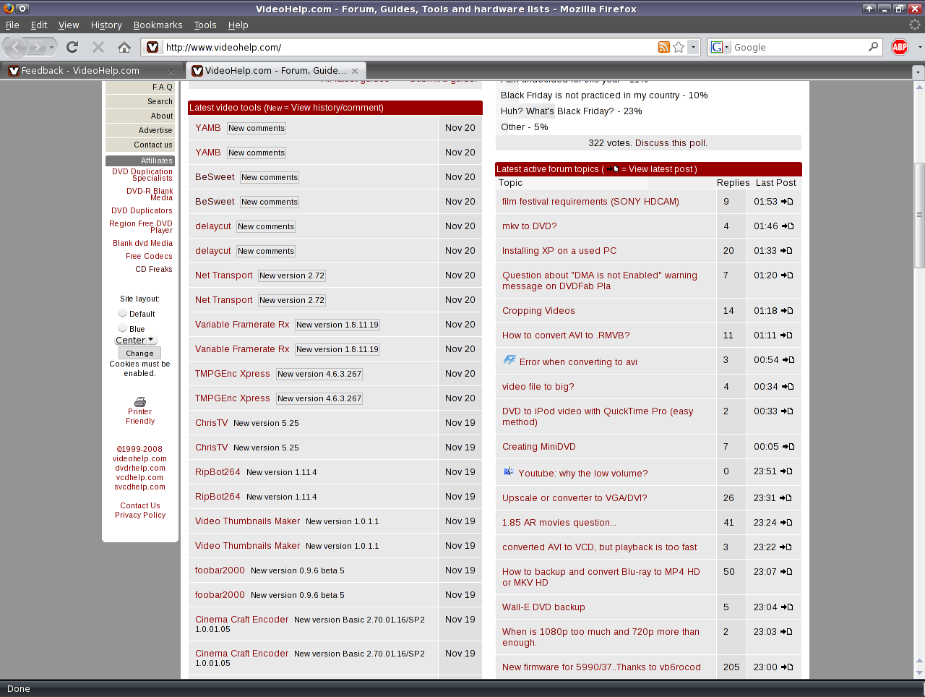Click the scrollbar down arrow

[919, 672]
